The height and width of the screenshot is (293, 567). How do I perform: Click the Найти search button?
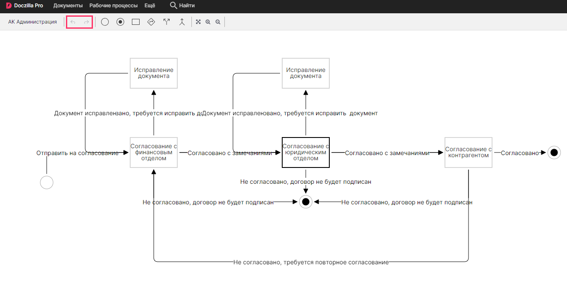182,6
